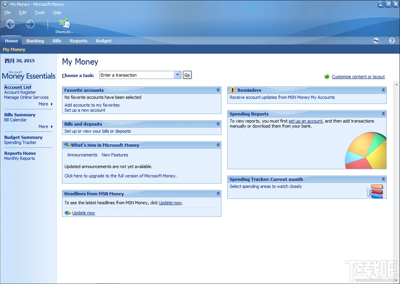
Task: Click the Spending Reports panel title
Action: click(249, 114)
